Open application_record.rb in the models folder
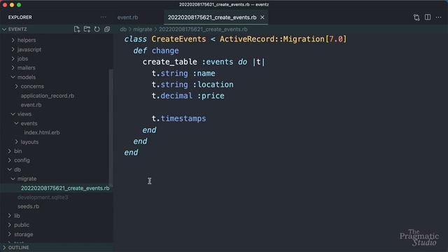 [x=48, y=96]
